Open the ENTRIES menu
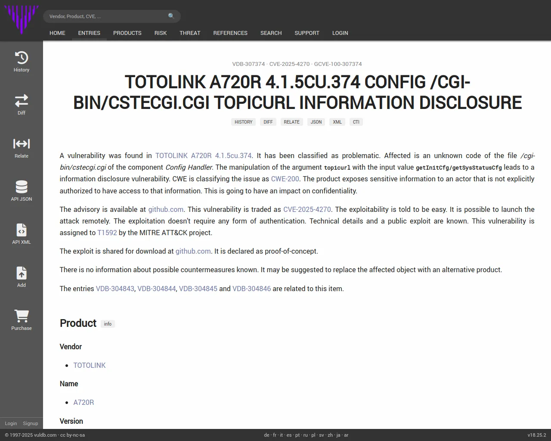 tap(89, 33)
